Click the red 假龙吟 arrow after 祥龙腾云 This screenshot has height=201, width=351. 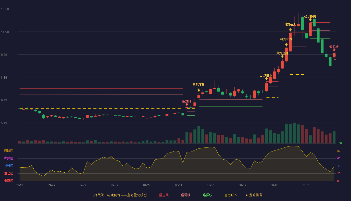(334, 50)
